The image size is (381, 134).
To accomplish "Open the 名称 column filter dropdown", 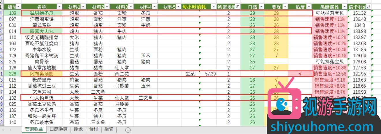I will pos(59,6).
